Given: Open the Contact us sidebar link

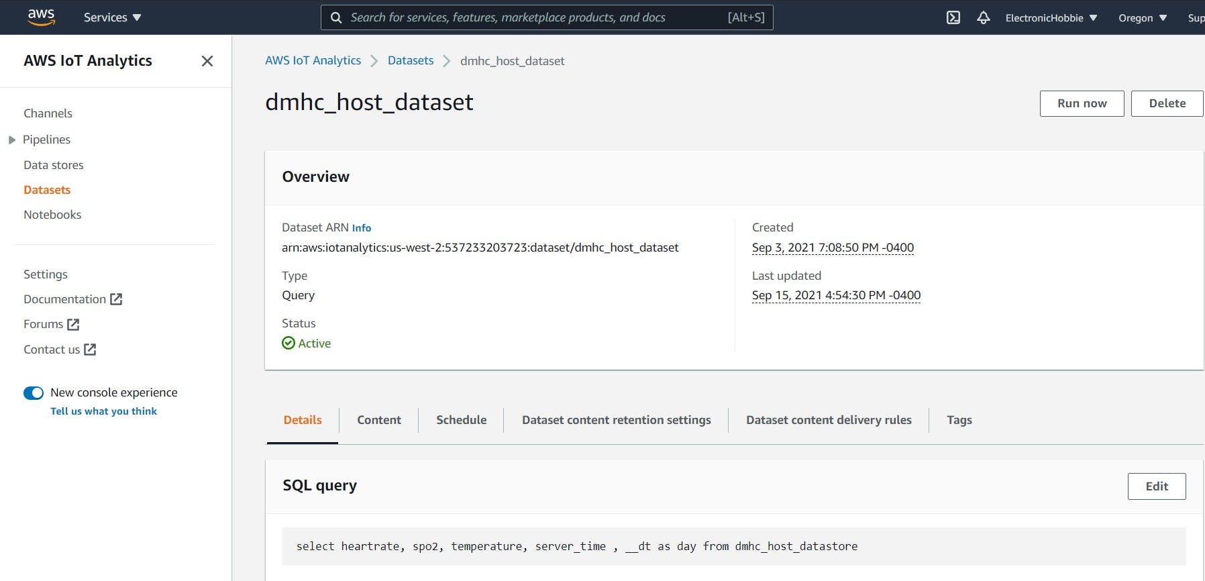Looking at the screenshot, I should (52, 350).
